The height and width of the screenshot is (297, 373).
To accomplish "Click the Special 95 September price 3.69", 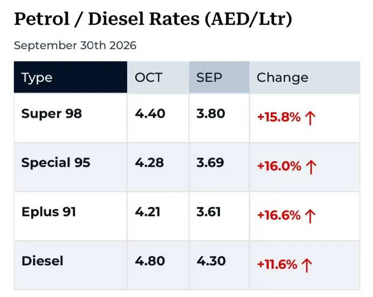I will click(x=210, y=163).
